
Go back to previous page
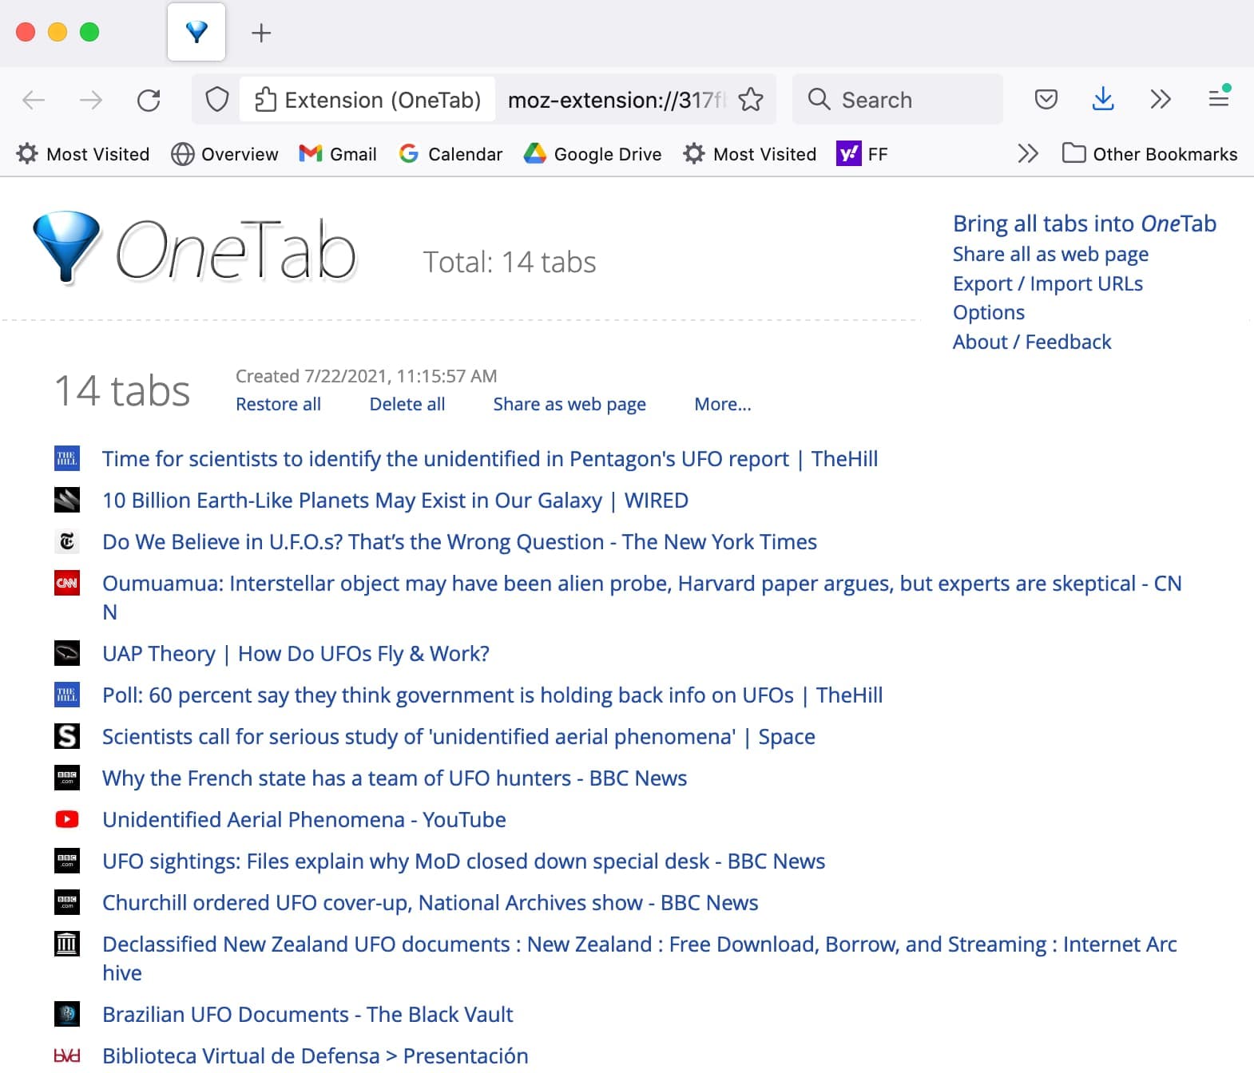pos(34,100)
